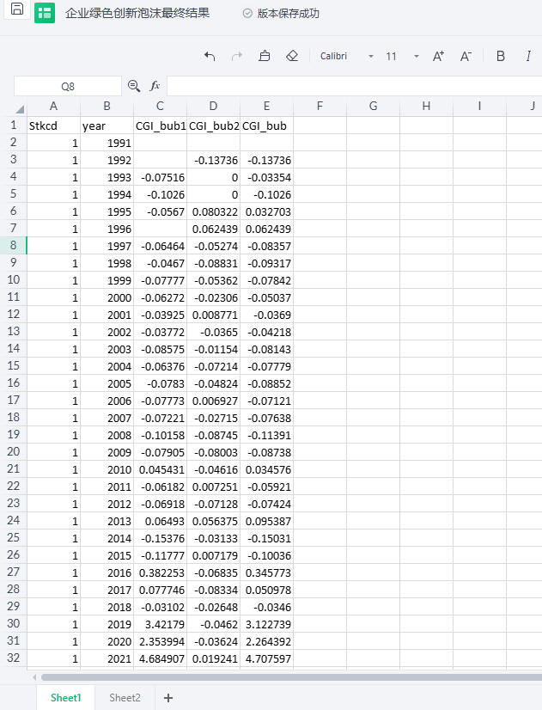Select column F header
Screen dimensions: 542x710
click(320, 107)
